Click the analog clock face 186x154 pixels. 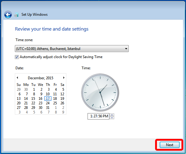tap(100, 92)
